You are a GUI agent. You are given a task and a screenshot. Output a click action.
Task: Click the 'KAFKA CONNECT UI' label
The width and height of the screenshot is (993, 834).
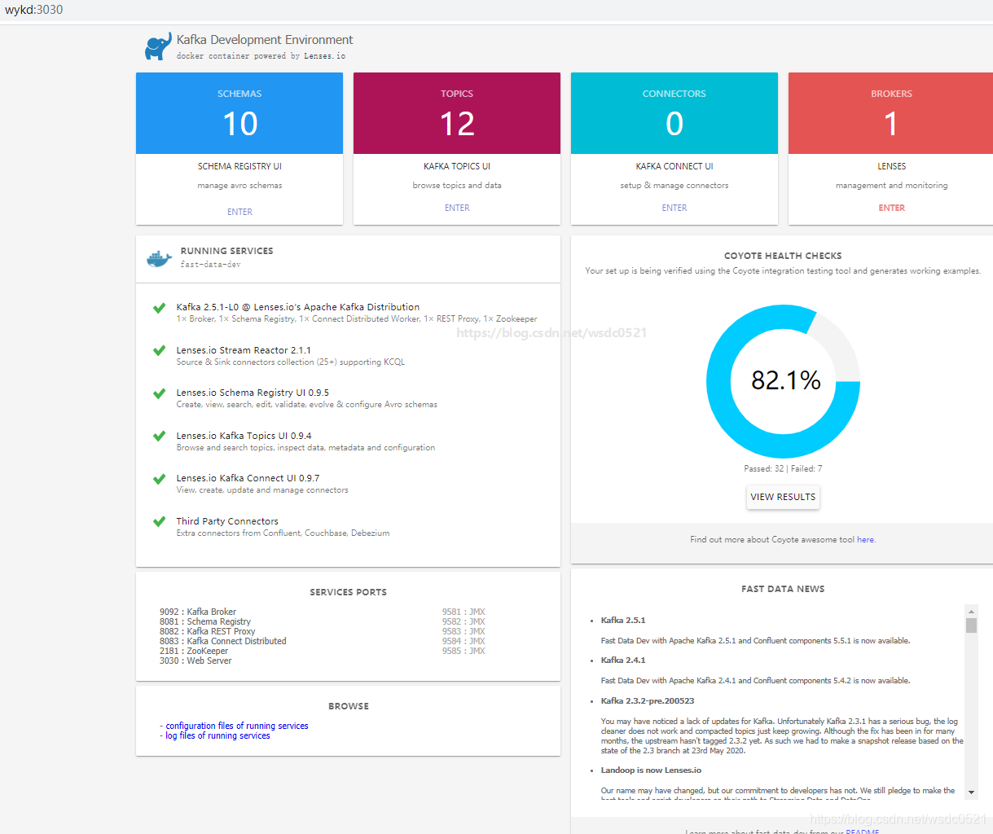pos(674,166)
